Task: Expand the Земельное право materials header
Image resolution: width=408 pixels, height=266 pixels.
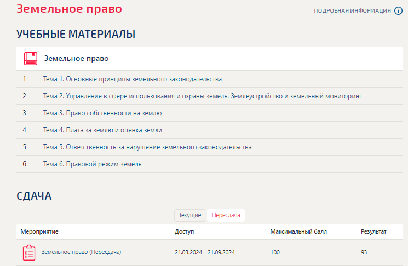Action: pyautogui.click(x=76, y=58)
